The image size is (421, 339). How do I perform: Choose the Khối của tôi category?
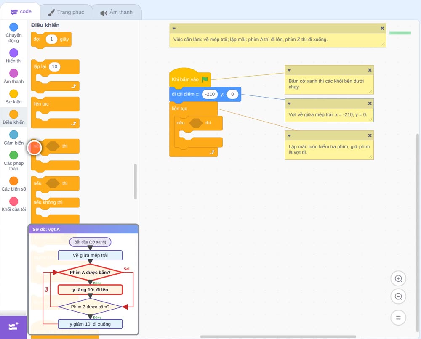pos(13,204)
